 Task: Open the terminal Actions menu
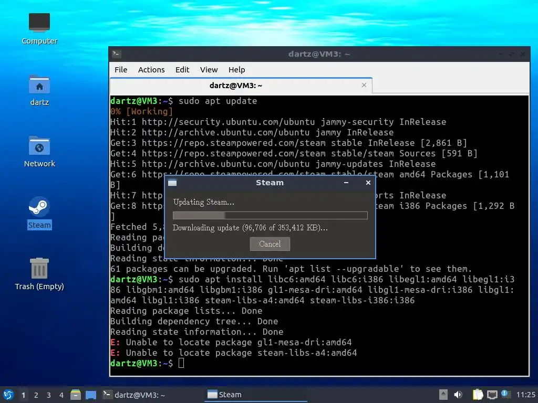coord(151,70)
